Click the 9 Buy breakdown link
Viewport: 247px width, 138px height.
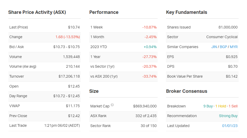(208, 106)
